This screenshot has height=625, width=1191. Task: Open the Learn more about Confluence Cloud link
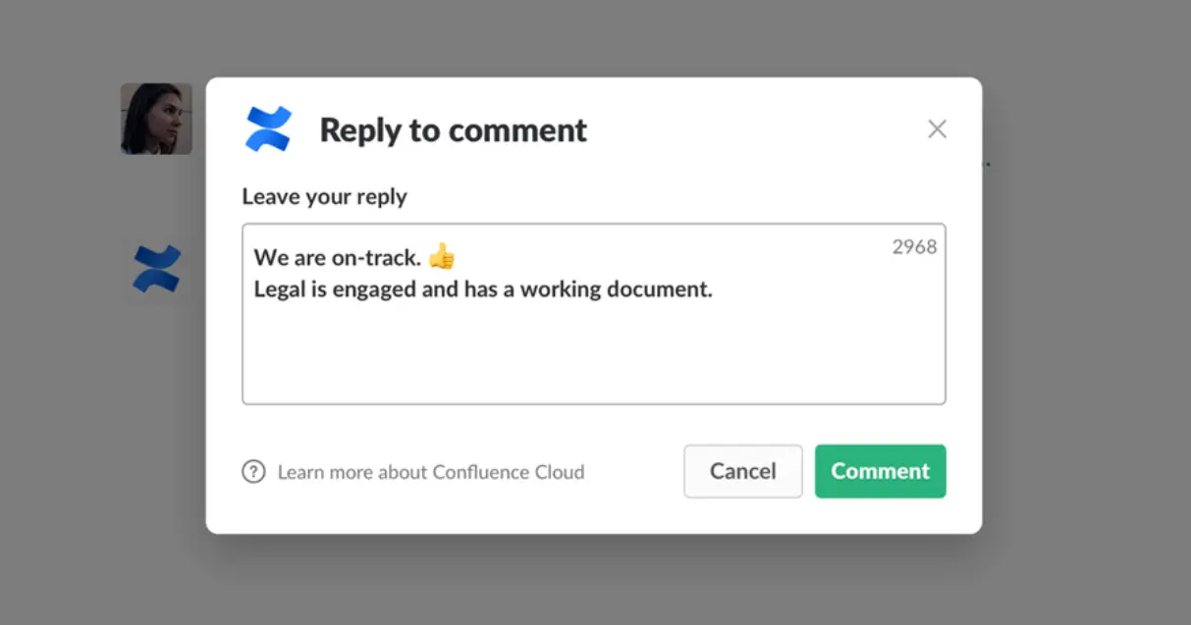tap(430, 472)
